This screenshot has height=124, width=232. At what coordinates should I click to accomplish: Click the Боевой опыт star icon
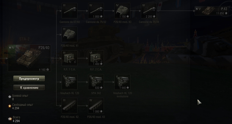10,97
